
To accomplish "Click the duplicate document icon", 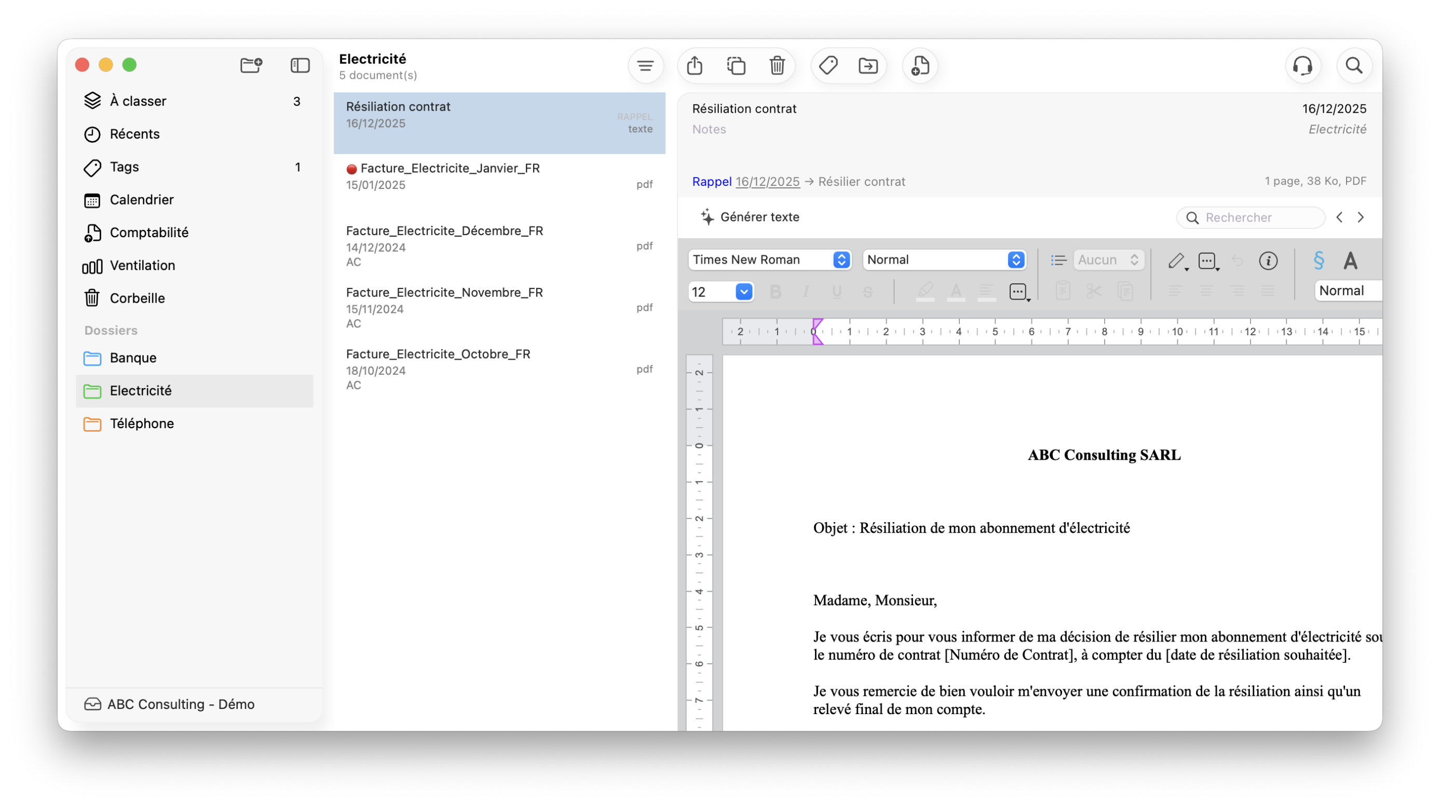I will 736,66.
